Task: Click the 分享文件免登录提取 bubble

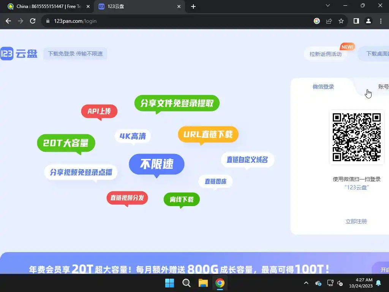Action: click(177, 103)
